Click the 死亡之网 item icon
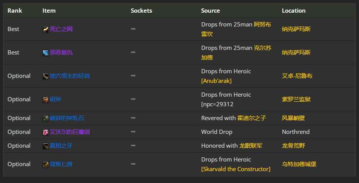The height and width of the screenshot is (183, 359). click(x=45, y=29)
